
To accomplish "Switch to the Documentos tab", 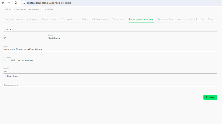I will pos(165,19).
